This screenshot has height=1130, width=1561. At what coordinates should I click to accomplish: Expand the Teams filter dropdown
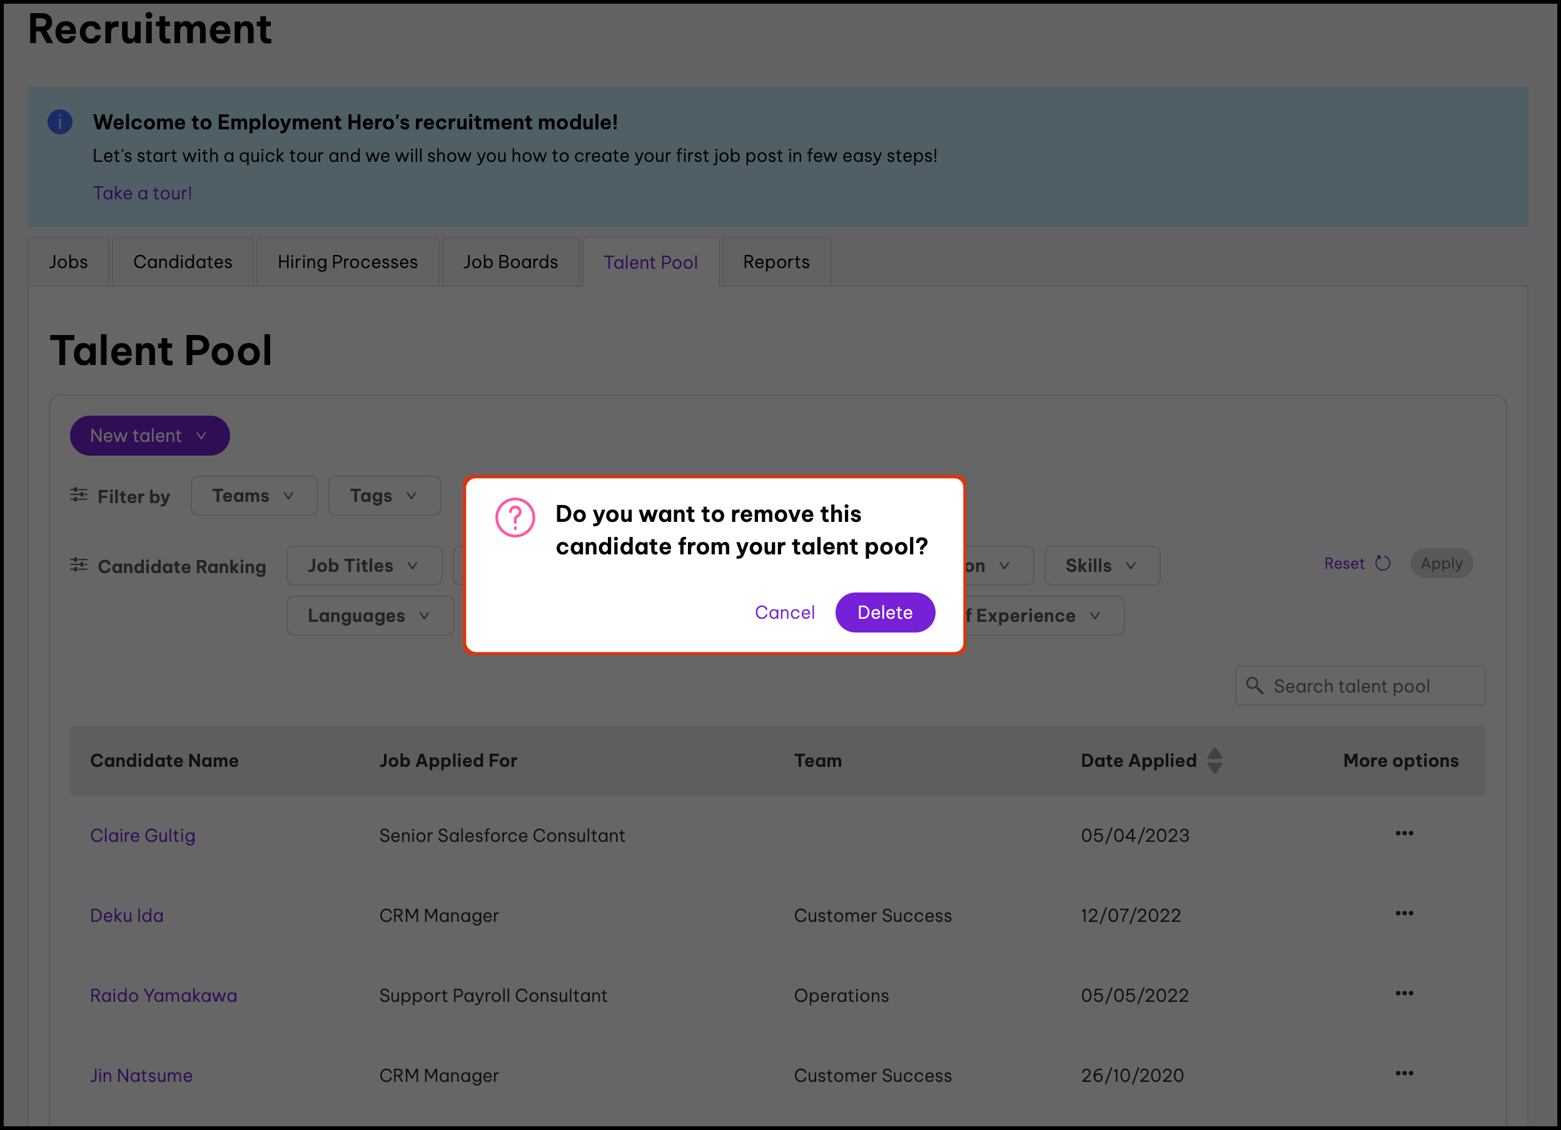(x=253, y=496)
